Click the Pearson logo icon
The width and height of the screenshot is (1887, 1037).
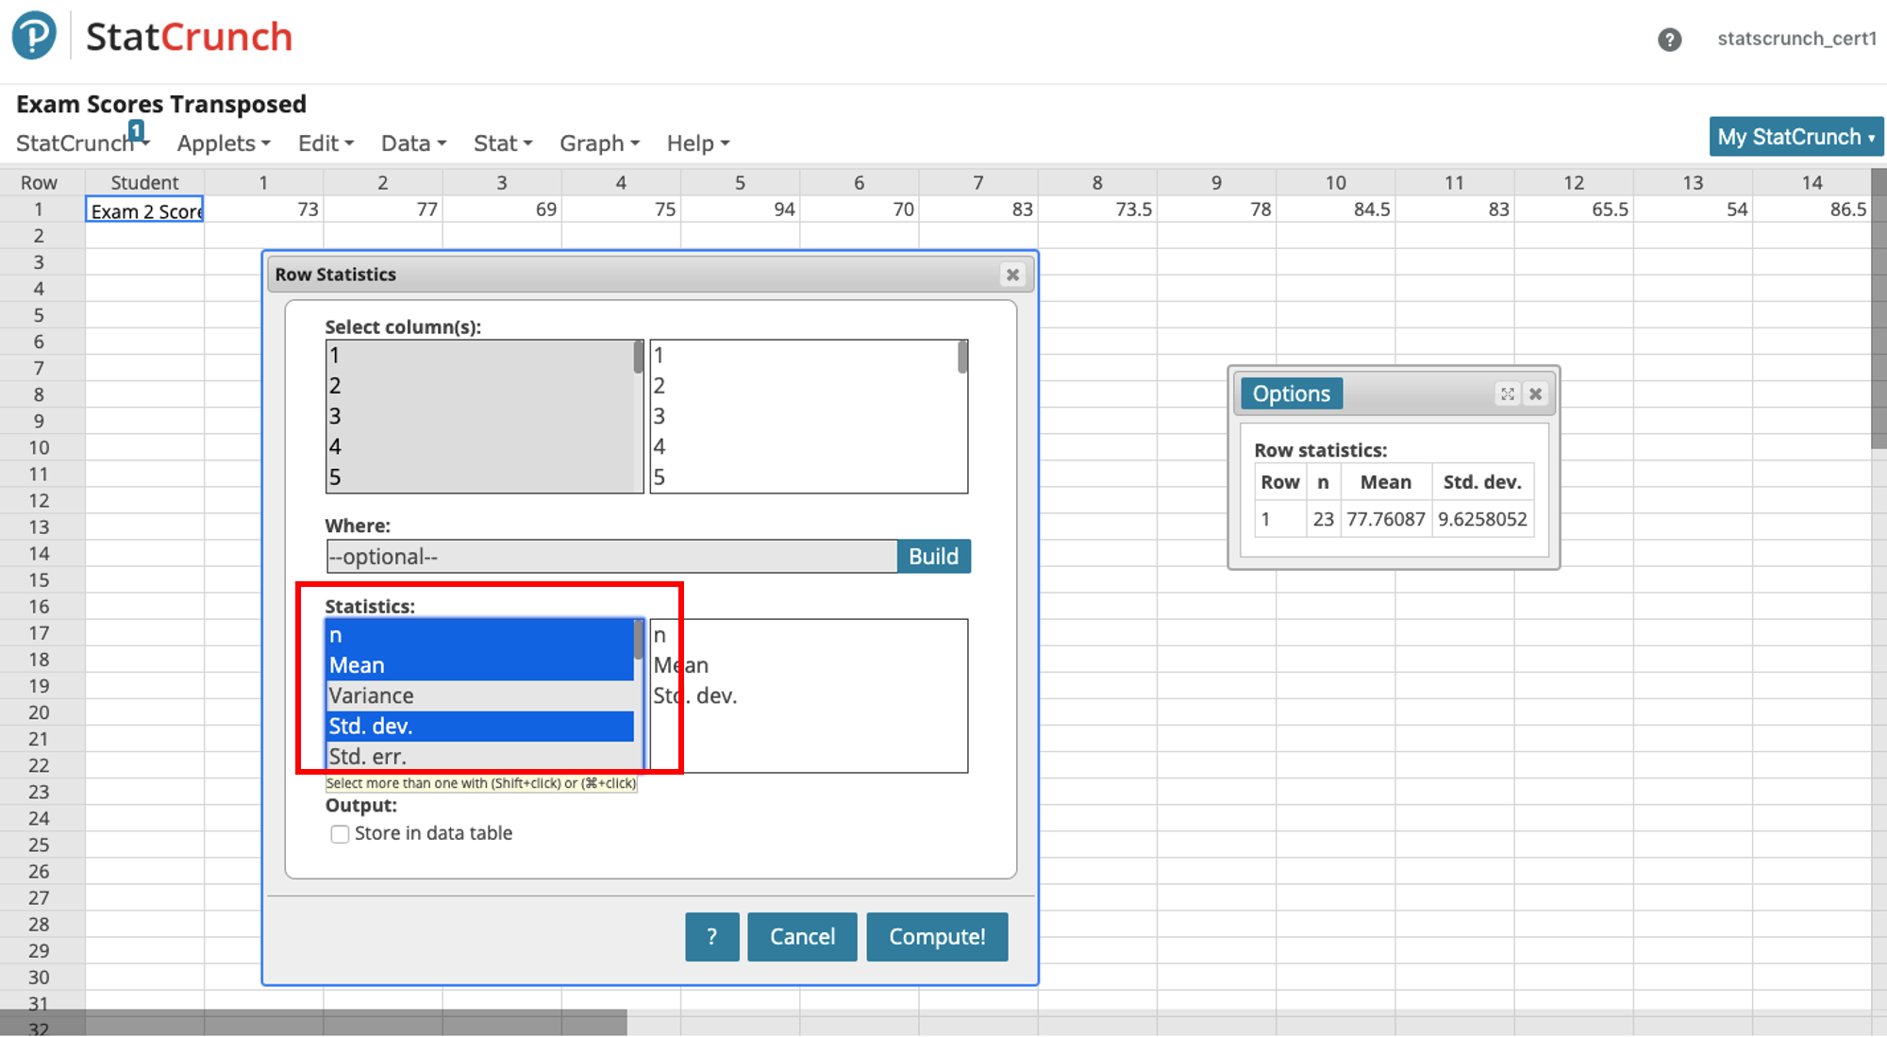pyautogui.click(x=34, y=36)
